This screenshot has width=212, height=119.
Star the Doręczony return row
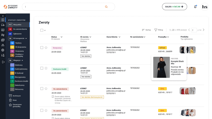click(46, 48)
